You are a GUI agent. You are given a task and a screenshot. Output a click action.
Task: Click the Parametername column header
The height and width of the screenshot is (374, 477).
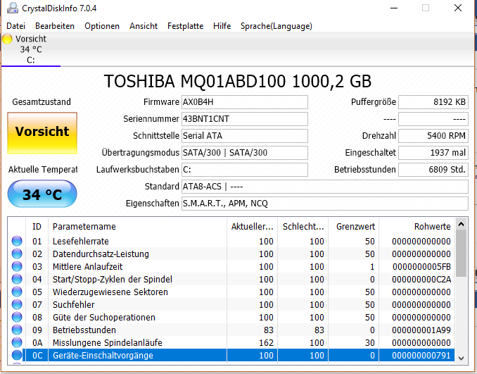[137, 227]
